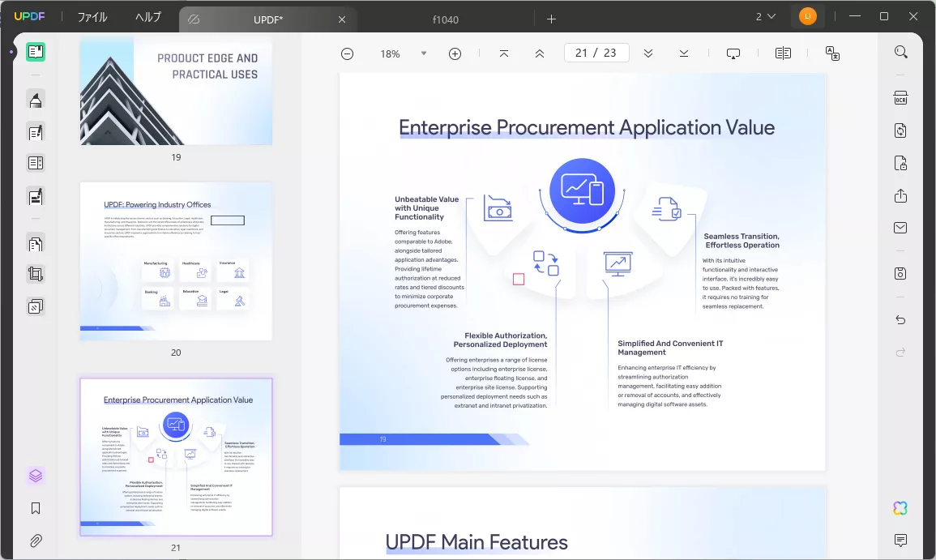Open the Edit PDF tool
The width and height of the screenshot is (936, 560).
[x=36, y=132]
